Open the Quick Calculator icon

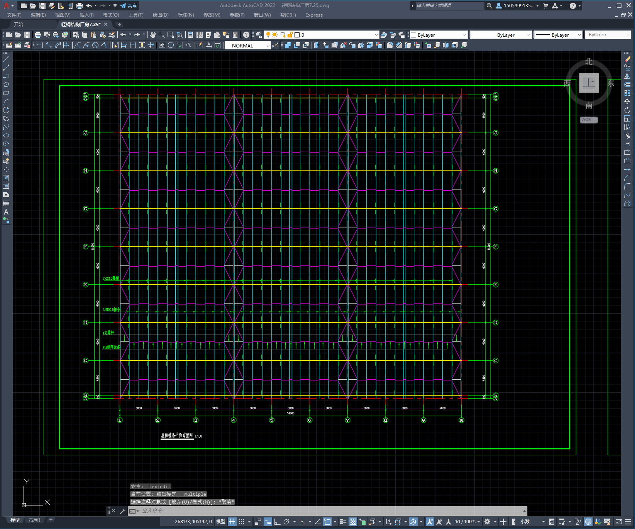coord(235,35)
